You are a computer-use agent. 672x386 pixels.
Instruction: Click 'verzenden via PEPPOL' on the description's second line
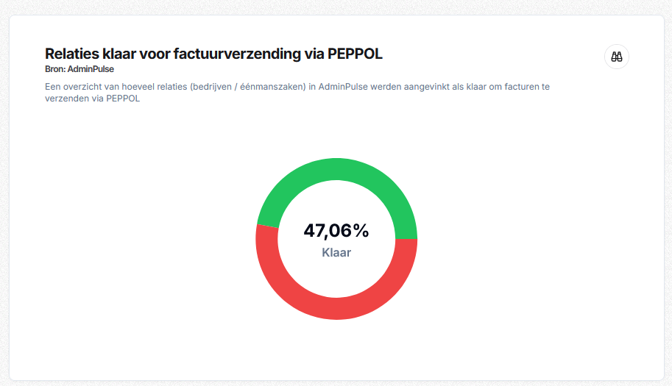pos(93,99)
